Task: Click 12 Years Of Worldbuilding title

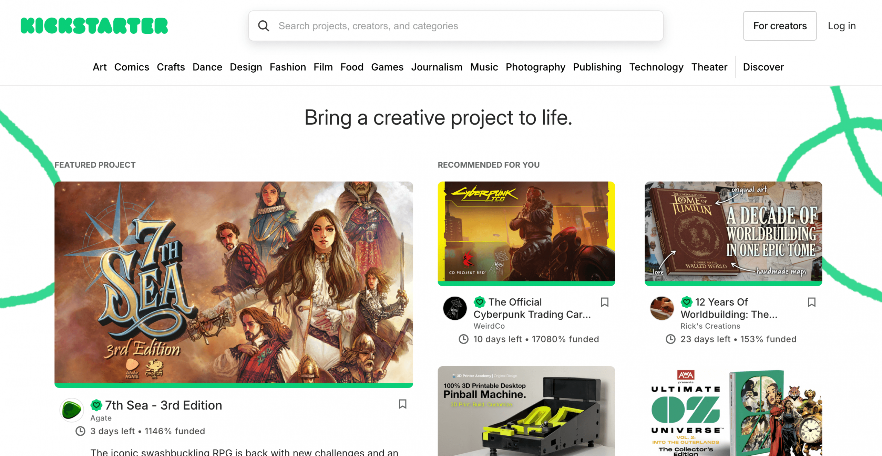Action: click(x=729, y=308)
